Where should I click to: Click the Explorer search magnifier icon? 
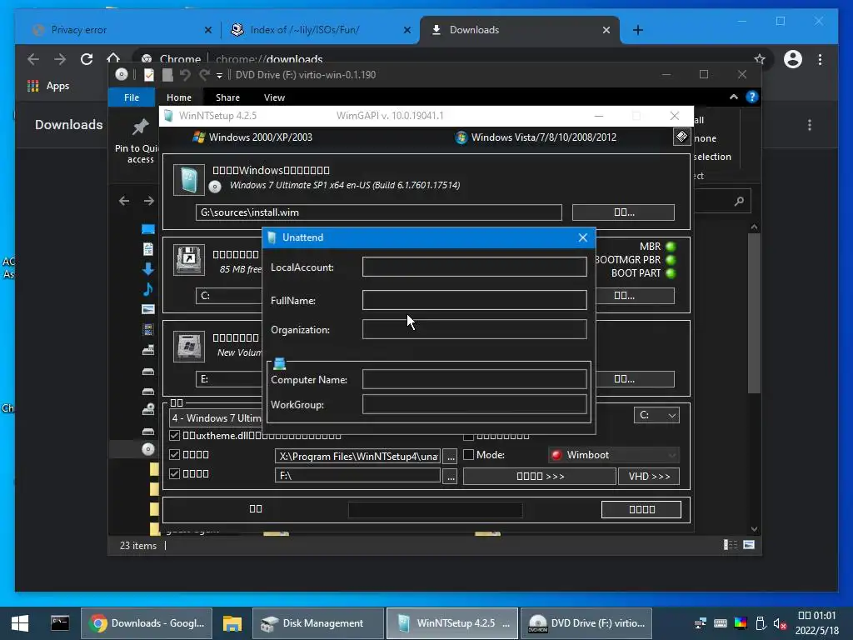click(739, 202)
